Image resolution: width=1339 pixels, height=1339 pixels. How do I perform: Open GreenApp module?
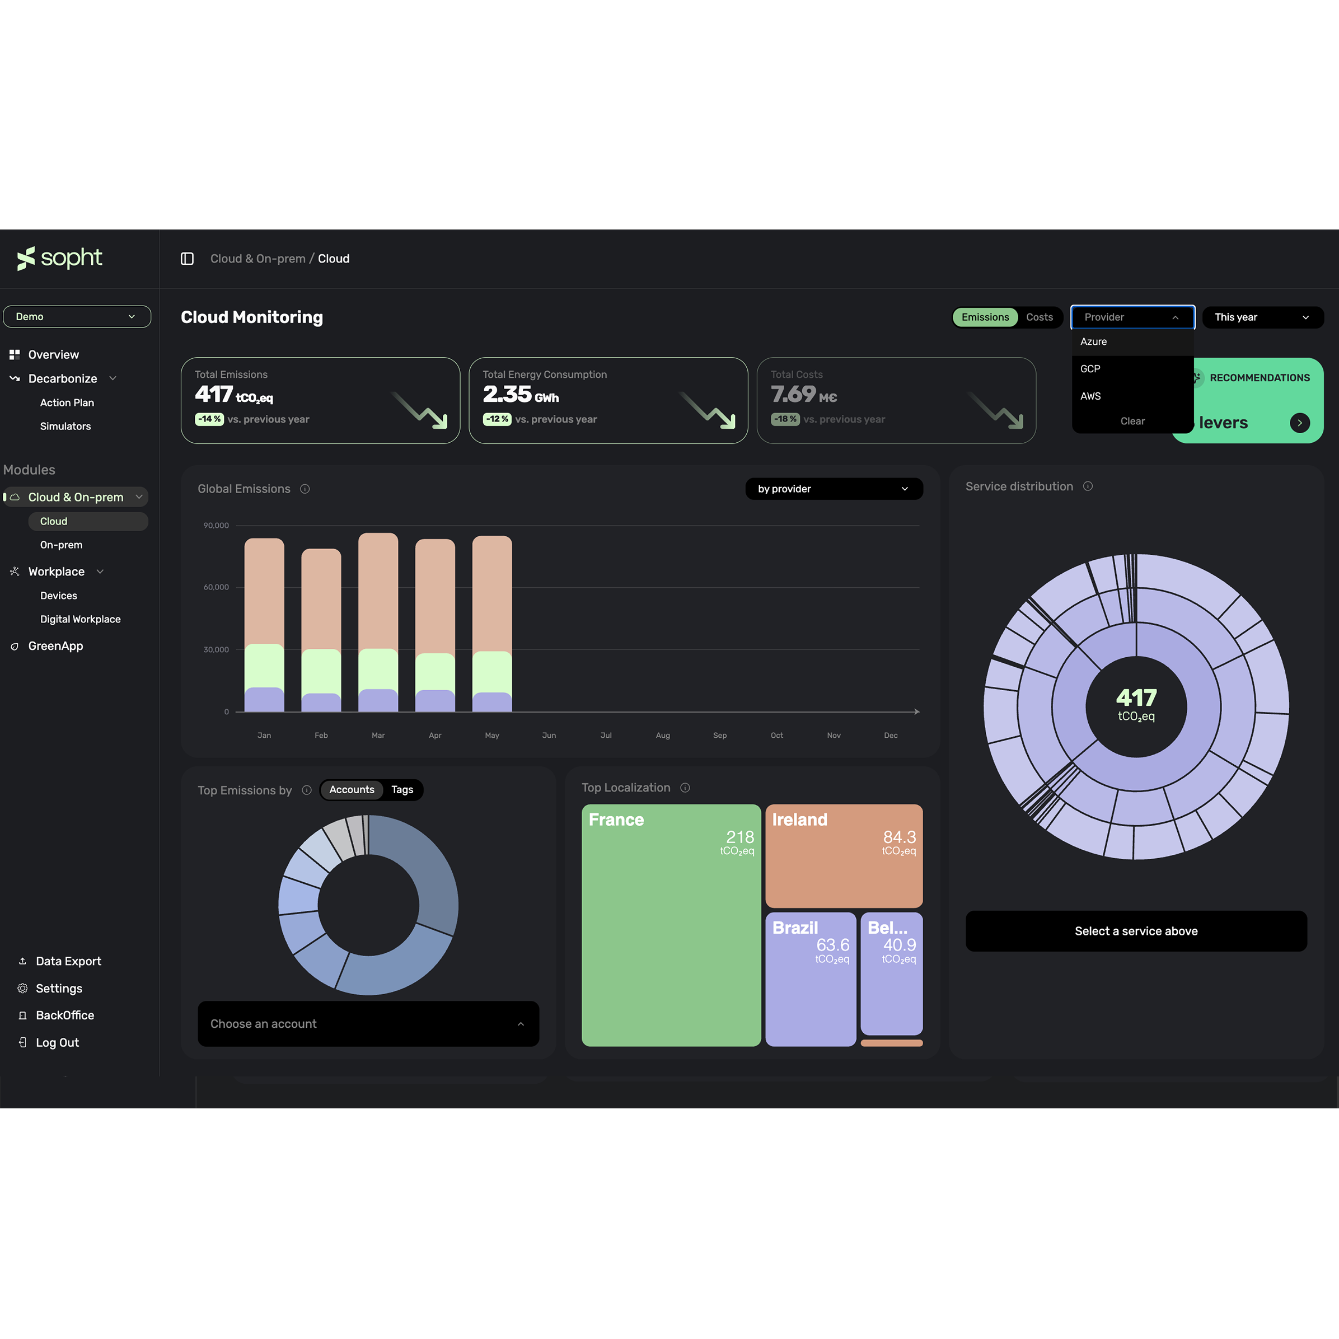[x=55, y=646]
